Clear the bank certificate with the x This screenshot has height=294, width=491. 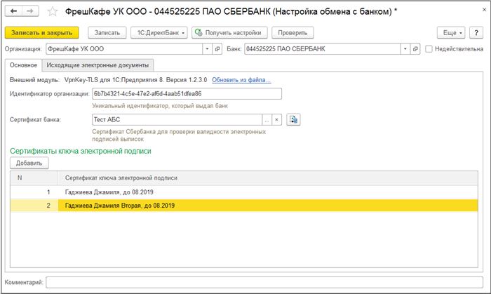pos(276,119)
